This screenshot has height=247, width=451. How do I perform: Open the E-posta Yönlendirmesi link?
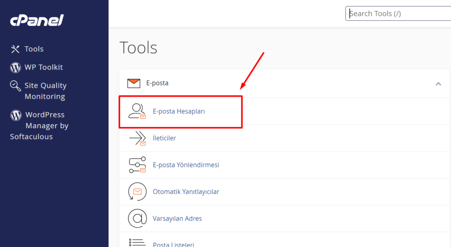[x=186, y=165]
